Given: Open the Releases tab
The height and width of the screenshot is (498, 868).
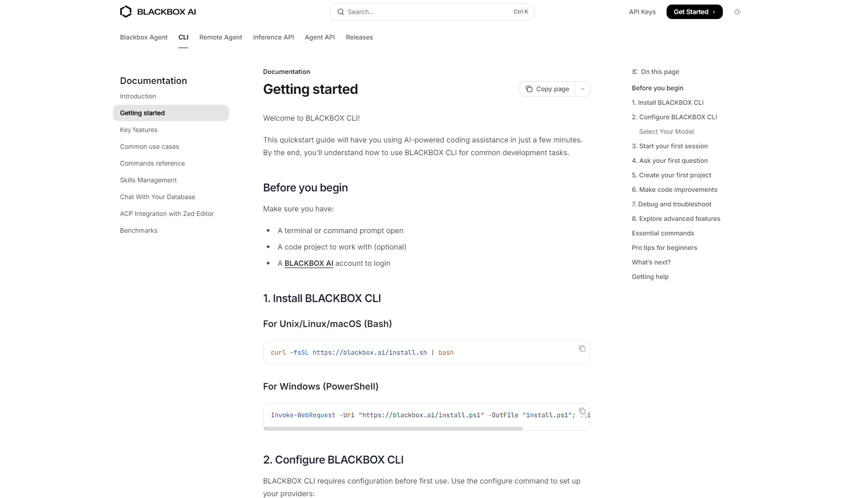Looking at the screenshot, I should 359,37.
